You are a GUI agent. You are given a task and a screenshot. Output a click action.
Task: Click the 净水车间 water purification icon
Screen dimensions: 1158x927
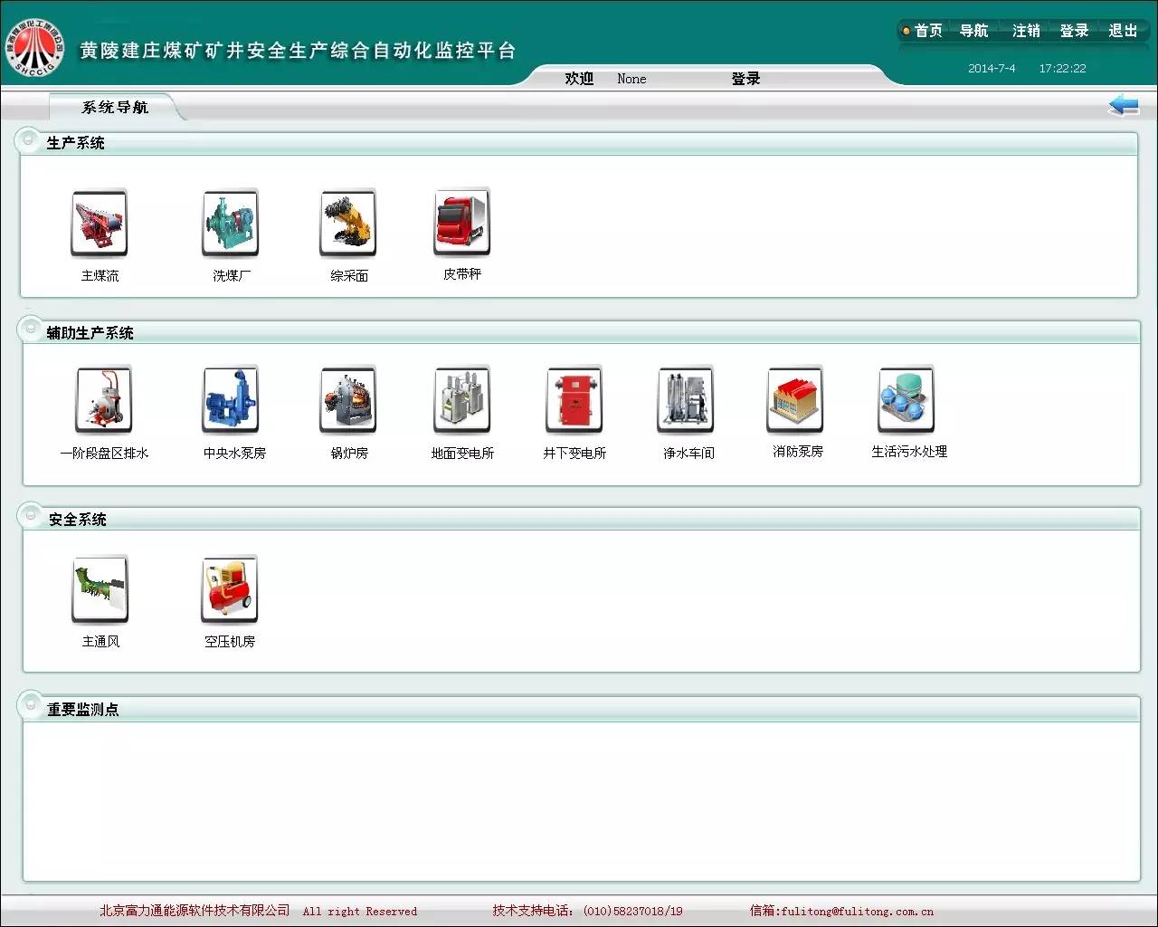click(x=686, y=401)
